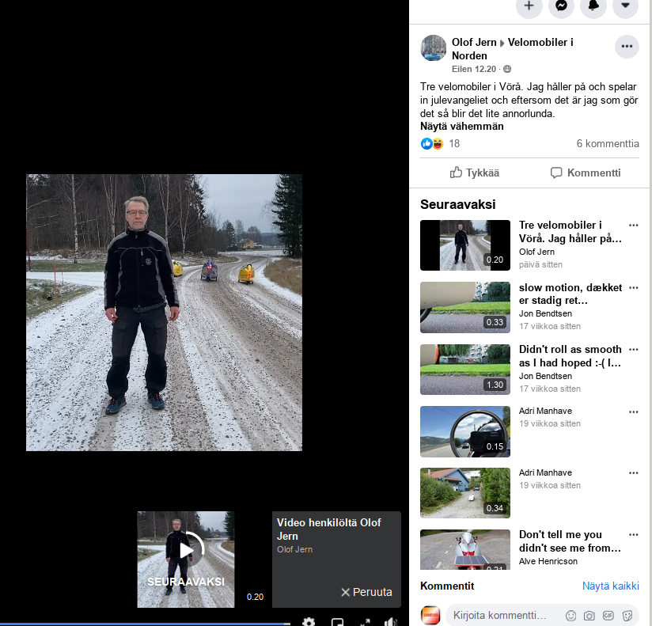
Task: Open options for Don't tell me video
Action: [633, 535]
